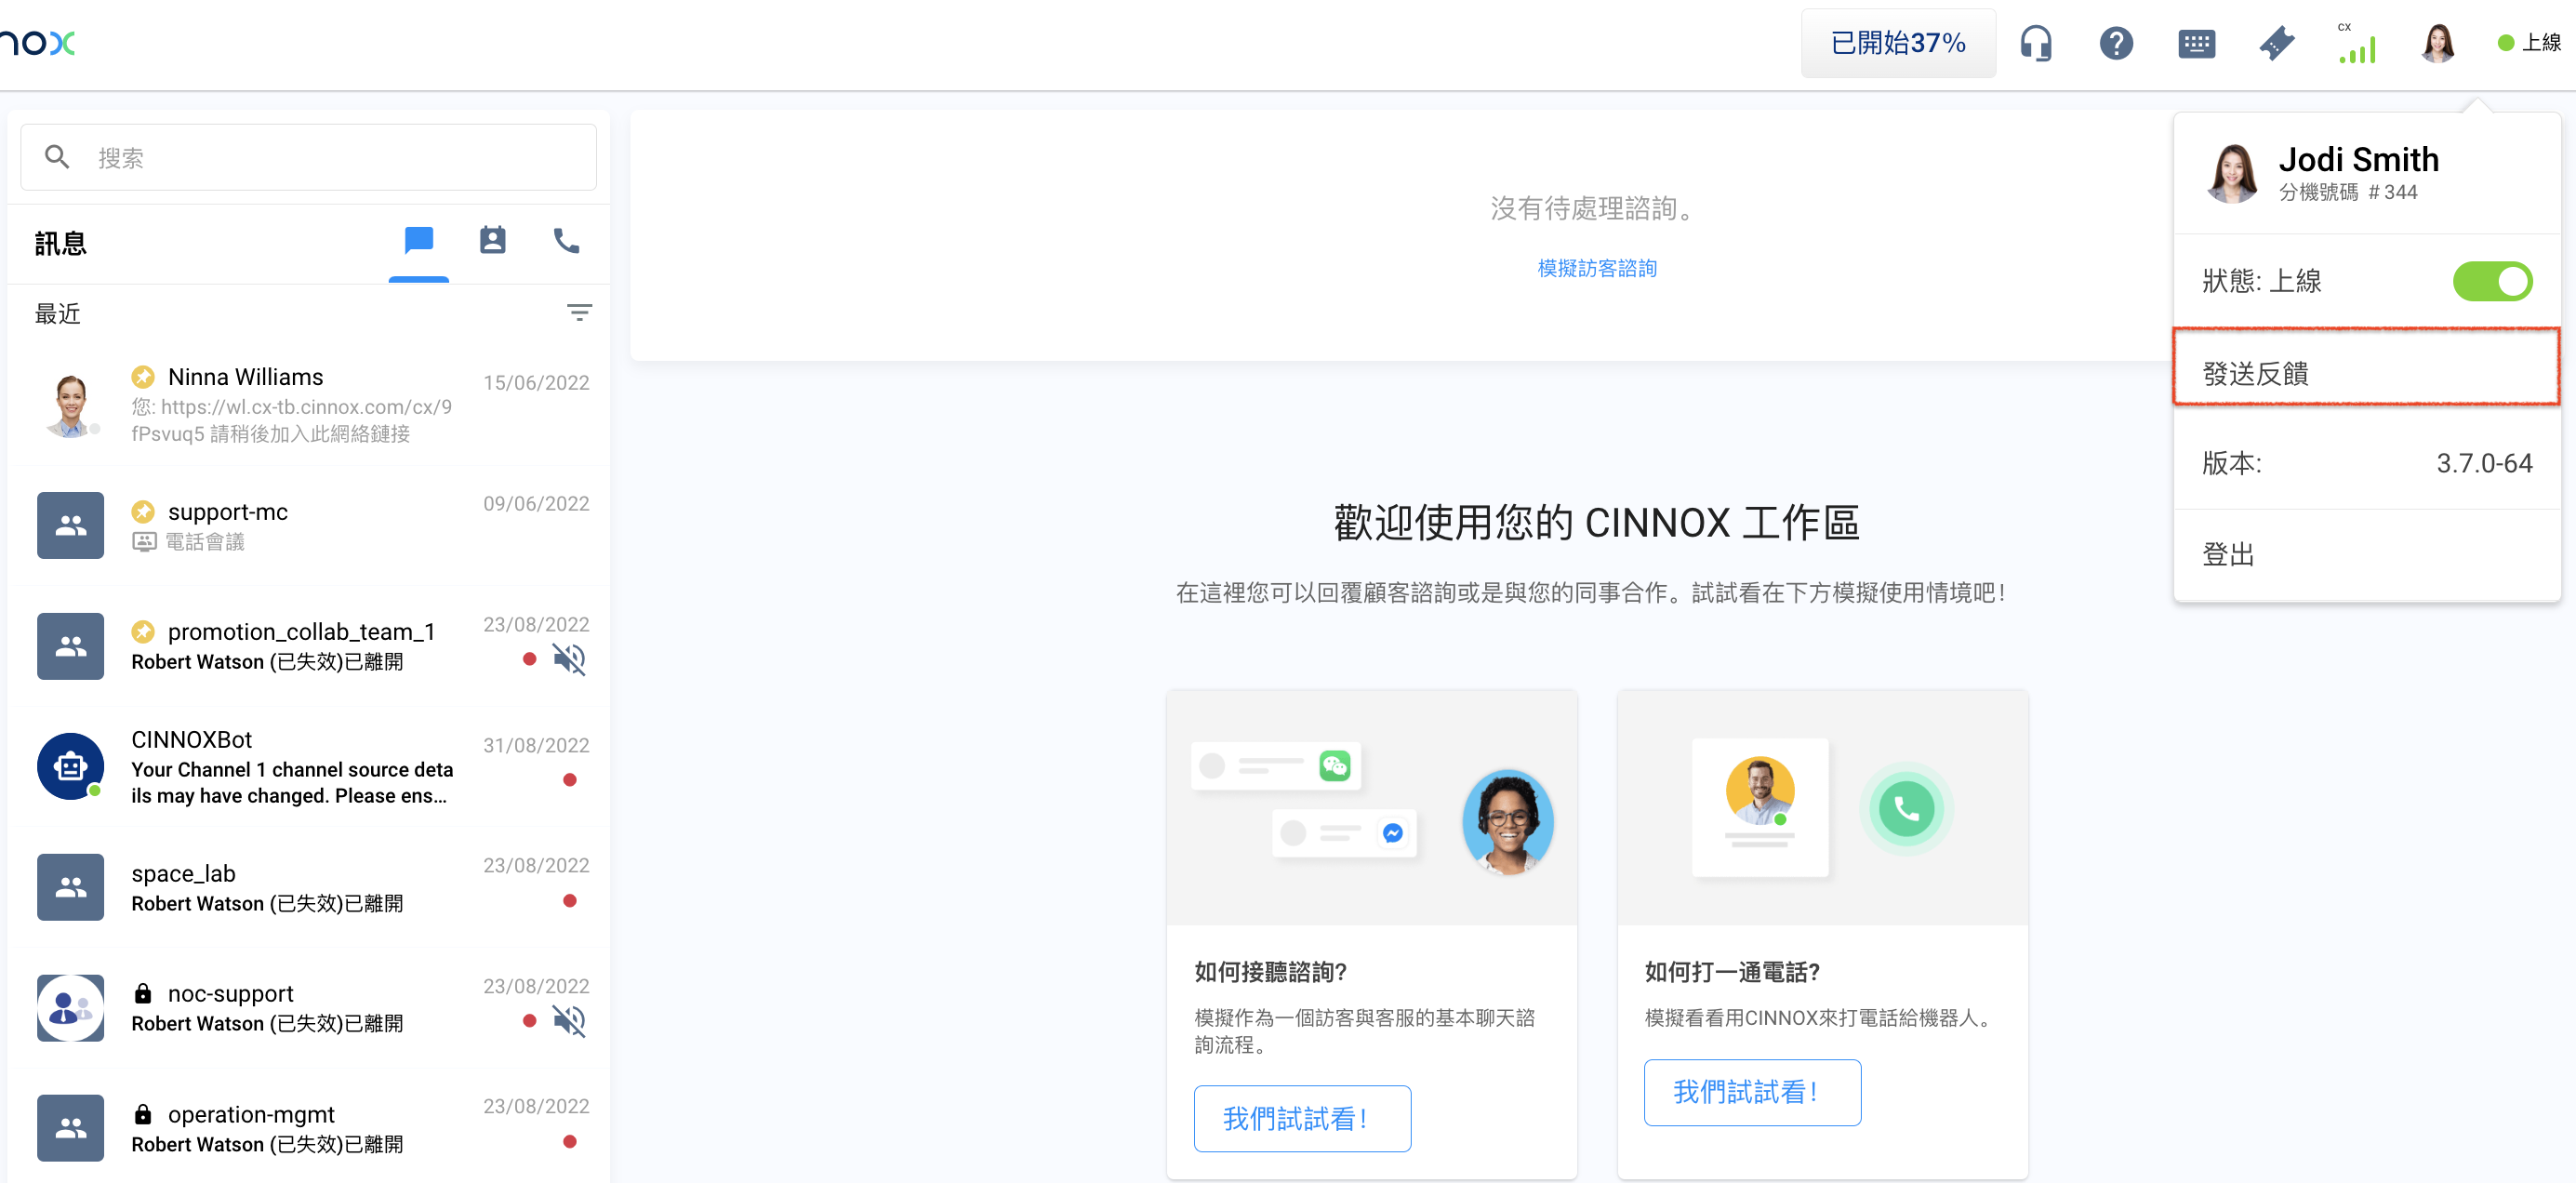Switch to the contacts tab icon
Image resolution: width=2576 pixels, height=1183 pixels.
(x=492, y=240)
